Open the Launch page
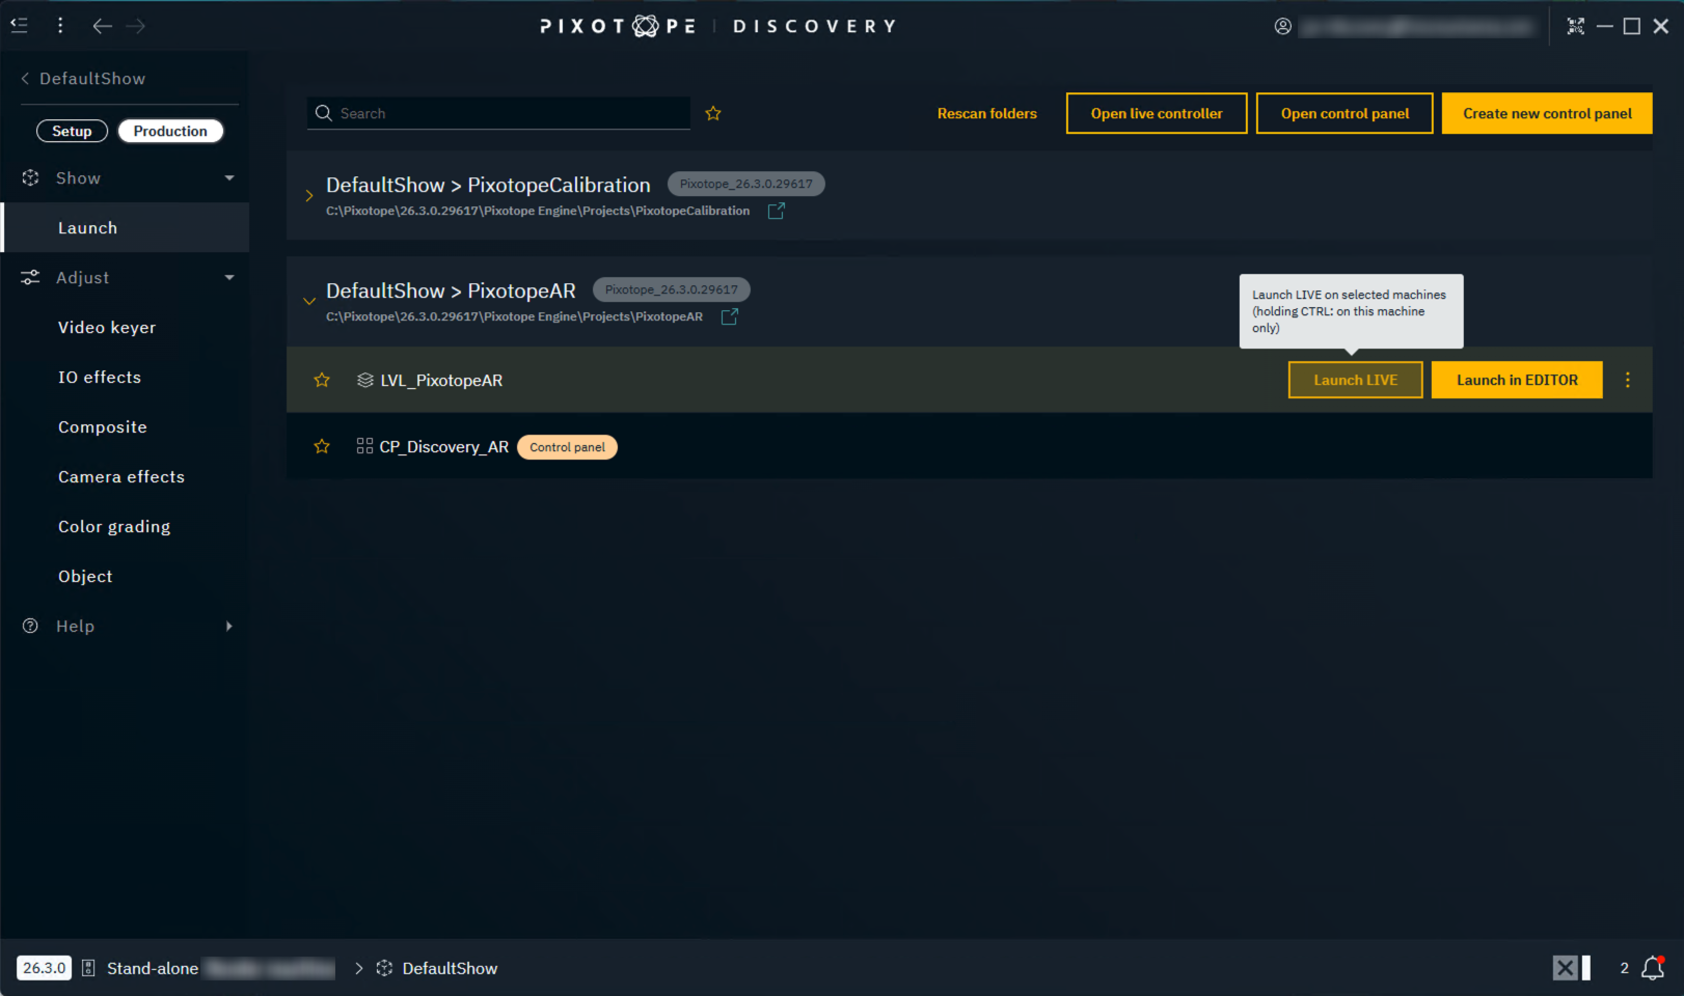Image resolution: width=1684 pixels, height=996 pixels. coord(125,228)
